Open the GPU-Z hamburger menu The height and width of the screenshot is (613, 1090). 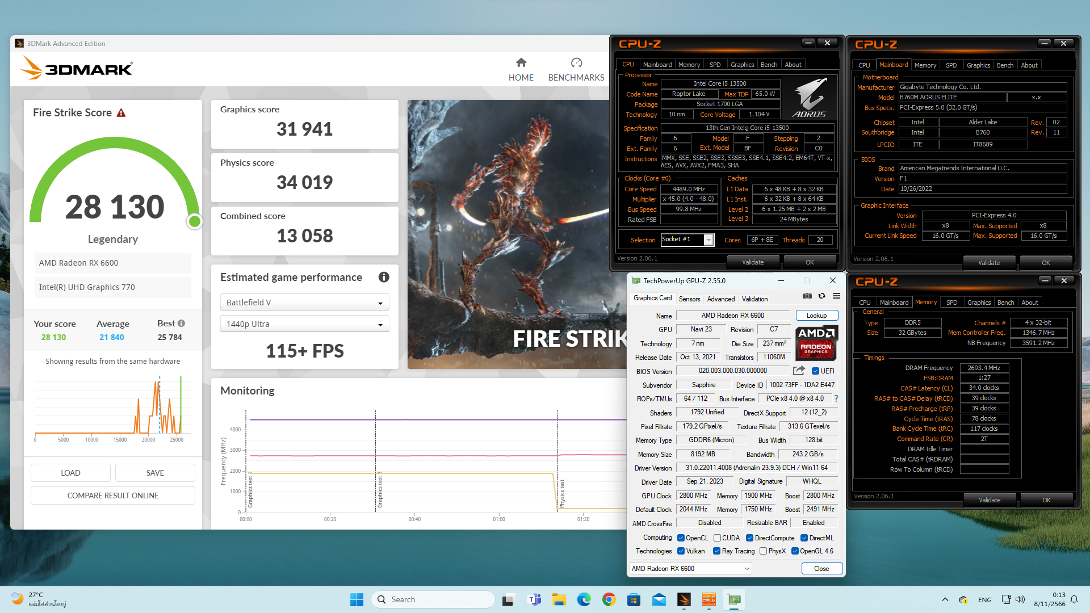point(836,296)
